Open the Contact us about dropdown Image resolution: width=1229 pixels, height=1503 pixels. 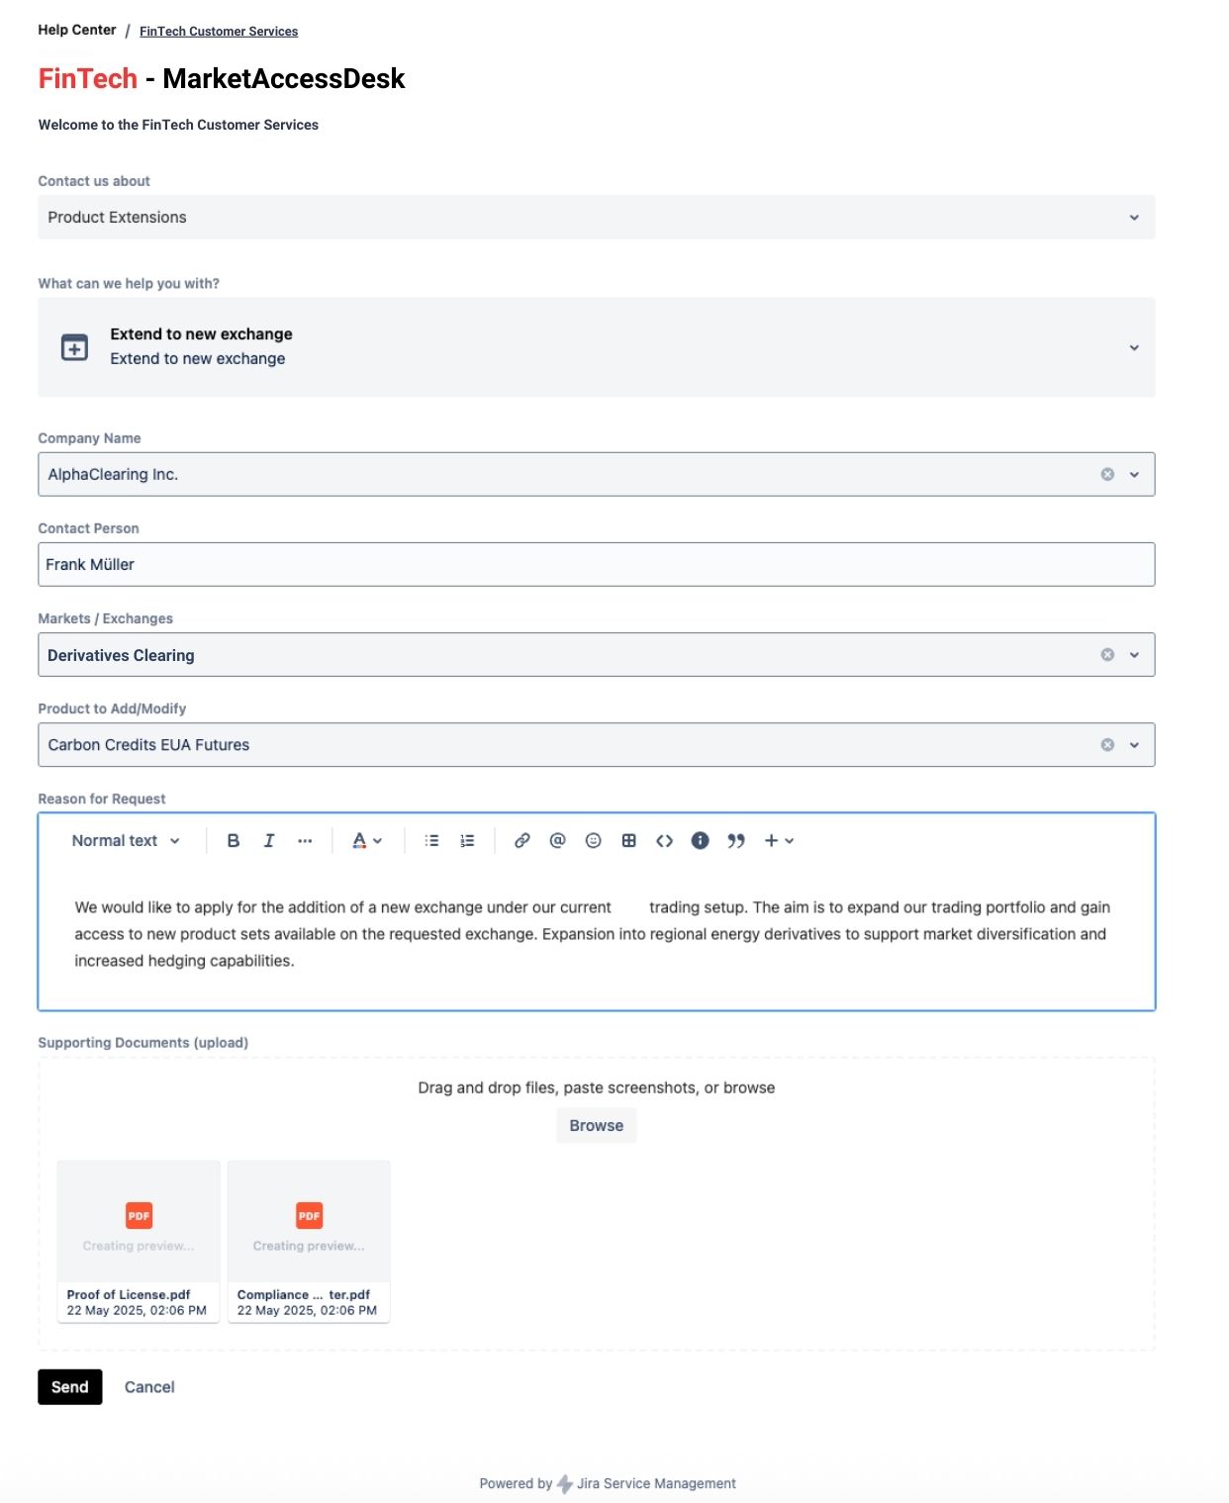tap(596, 217)
